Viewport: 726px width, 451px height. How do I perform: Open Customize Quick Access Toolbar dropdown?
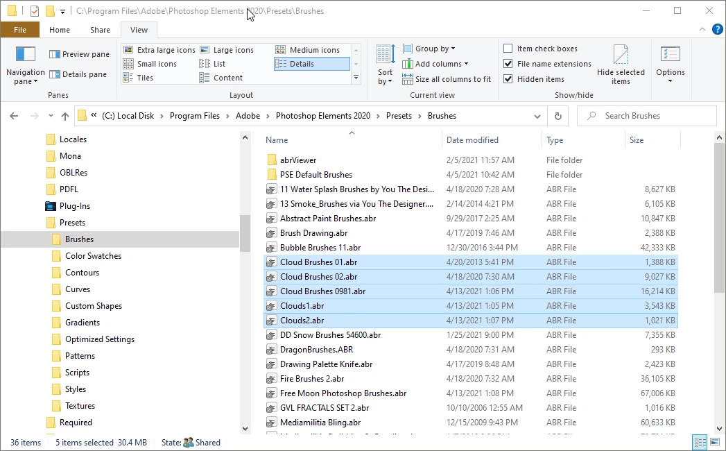click(x=62, y=11)
